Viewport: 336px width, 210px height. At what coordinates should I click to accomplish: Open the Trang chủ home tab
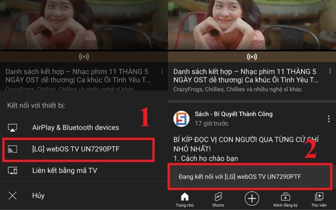(x=184, y=200)
